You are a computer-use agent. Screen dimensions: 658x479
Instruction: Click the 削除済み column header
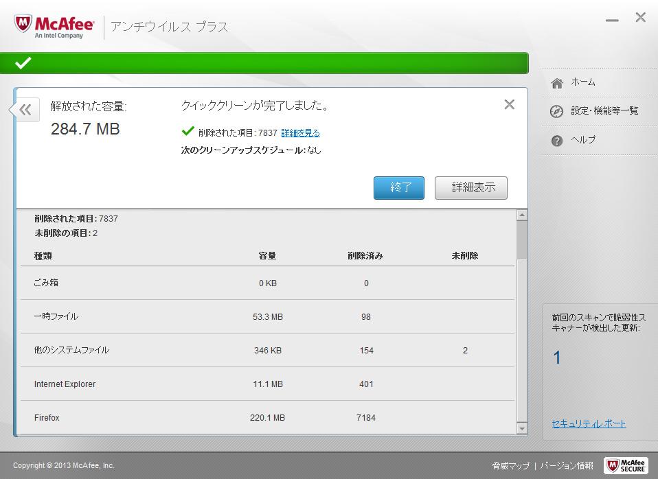tap(365, 255)
